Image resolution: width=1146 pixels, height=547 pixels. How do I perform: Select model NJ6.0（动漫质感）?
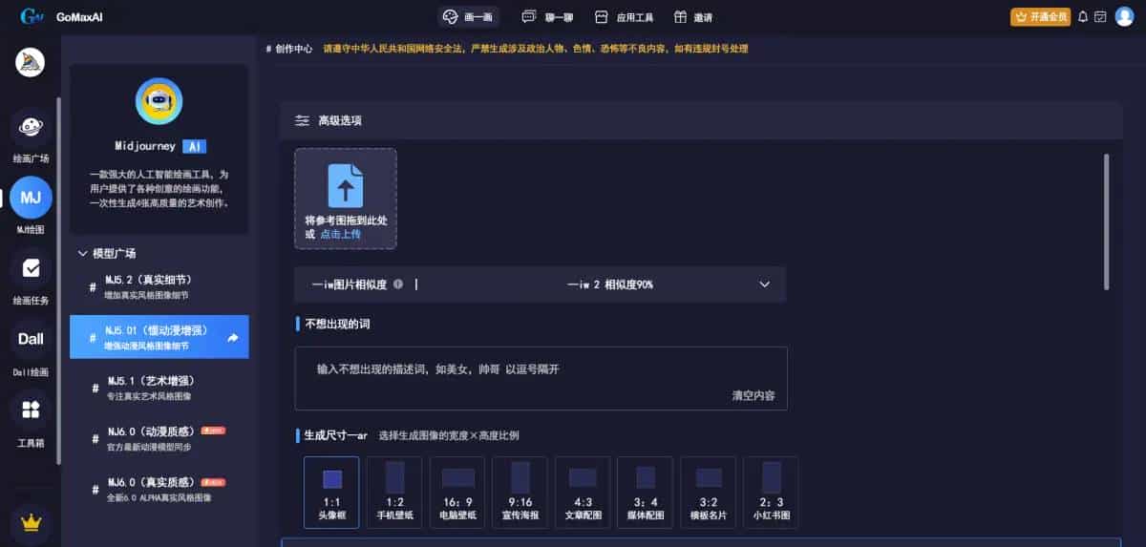point(159,438)
